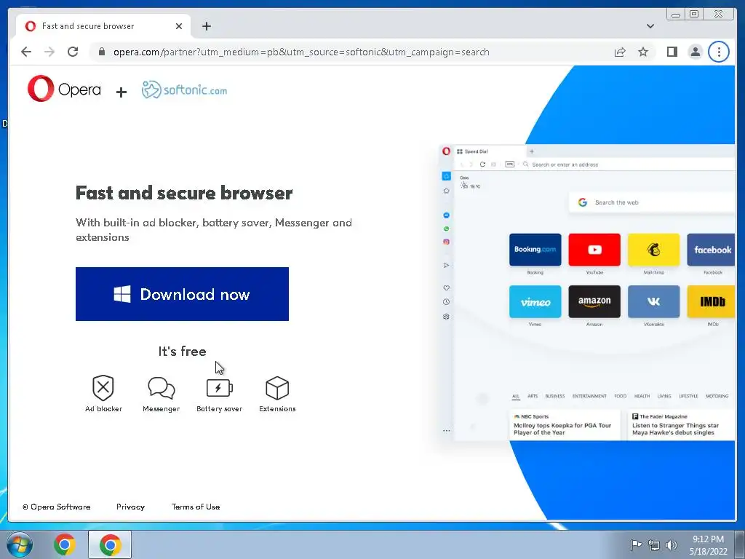Click the address bar URL
The image size is (745, 559).
coord(301,52)
